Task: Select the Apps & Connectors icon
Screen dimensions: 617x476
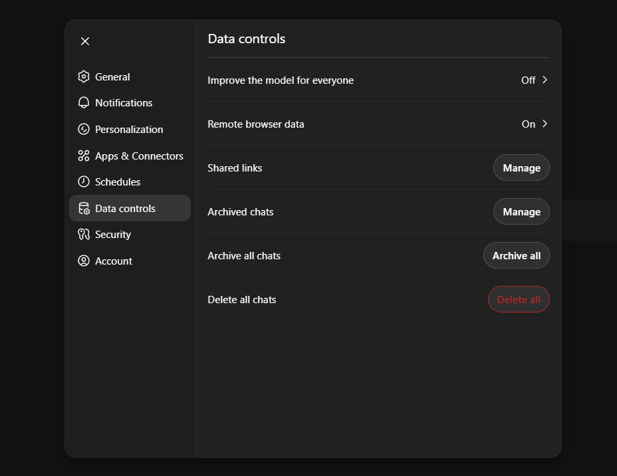Action: tap(84, 156)
